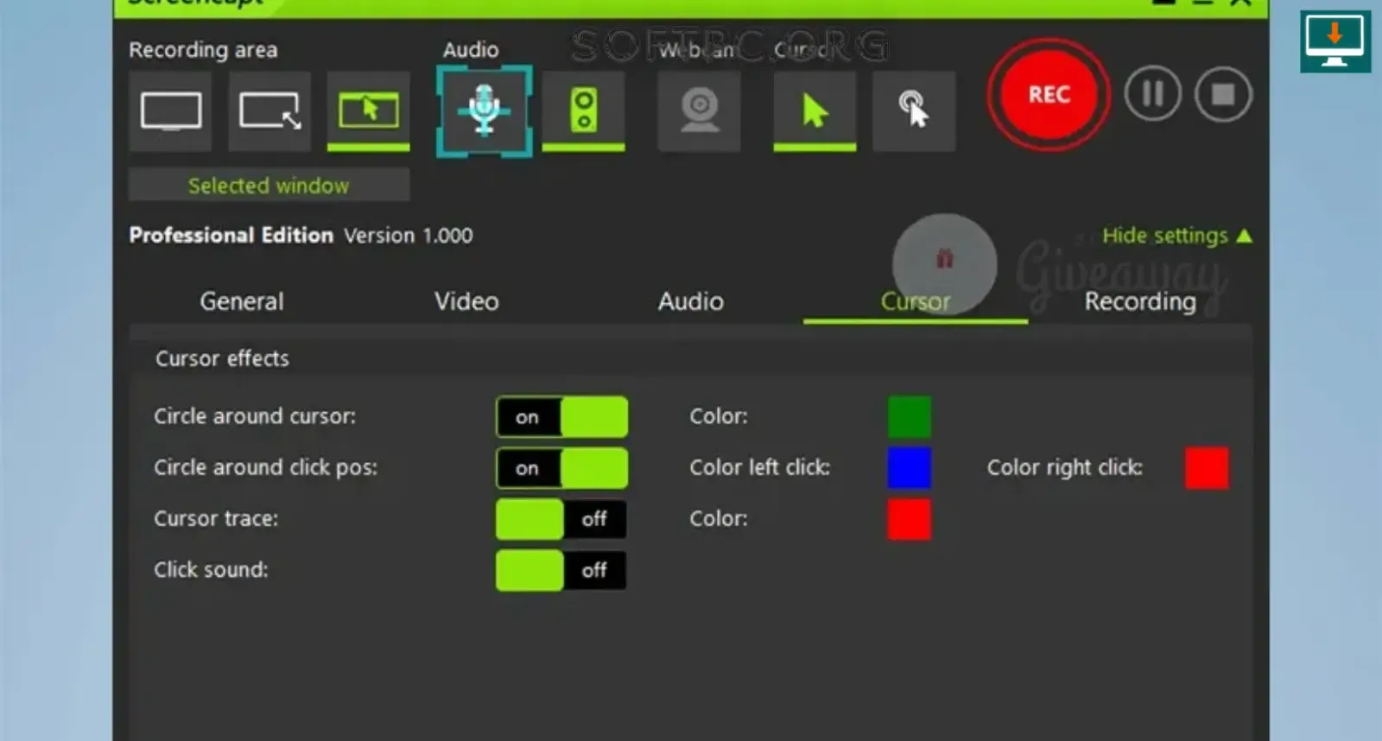Click the Version 1.000 text
Viewport: 1382px width, 741px height.
click(x=409, y=236)
